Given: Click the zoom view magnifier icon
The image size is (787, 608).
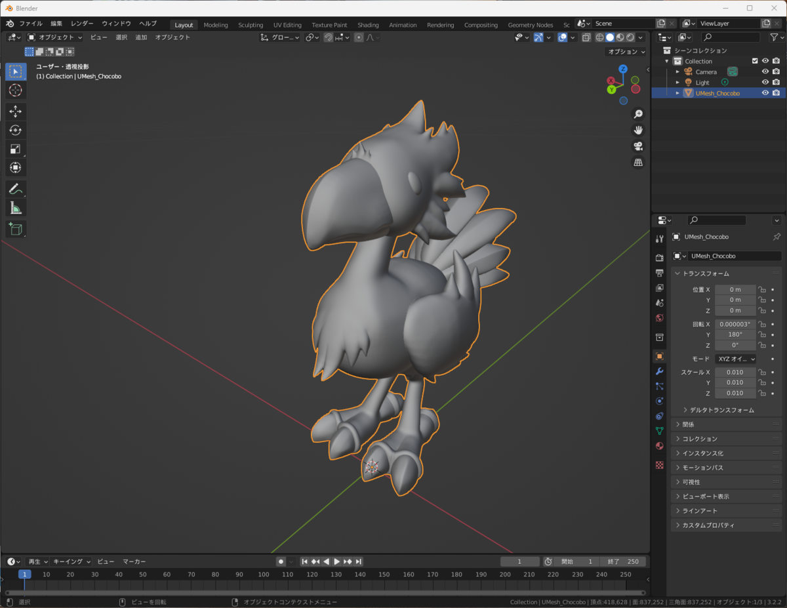Looking at the screenshot, I should (638, 114).
